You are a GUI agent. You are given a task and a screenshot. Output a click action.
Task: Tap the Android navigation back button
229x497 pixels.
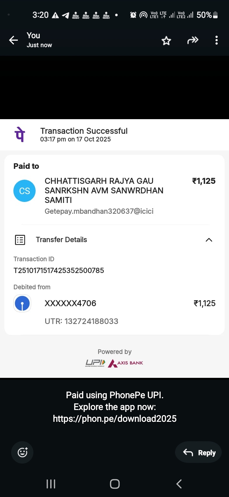[179, 484]
